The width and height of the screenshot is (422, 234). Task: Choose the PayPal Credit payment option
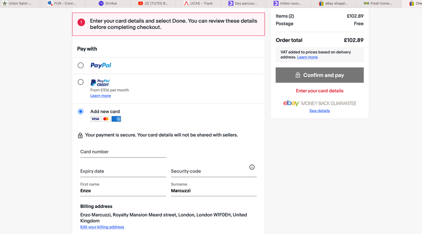(x=80, y=82)
